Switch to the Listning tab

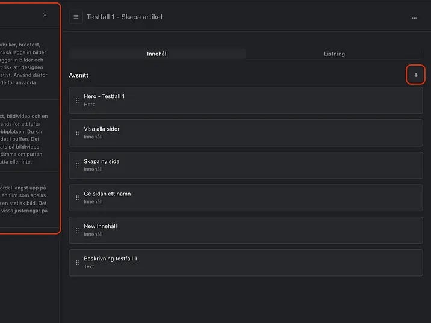[334, 54]
